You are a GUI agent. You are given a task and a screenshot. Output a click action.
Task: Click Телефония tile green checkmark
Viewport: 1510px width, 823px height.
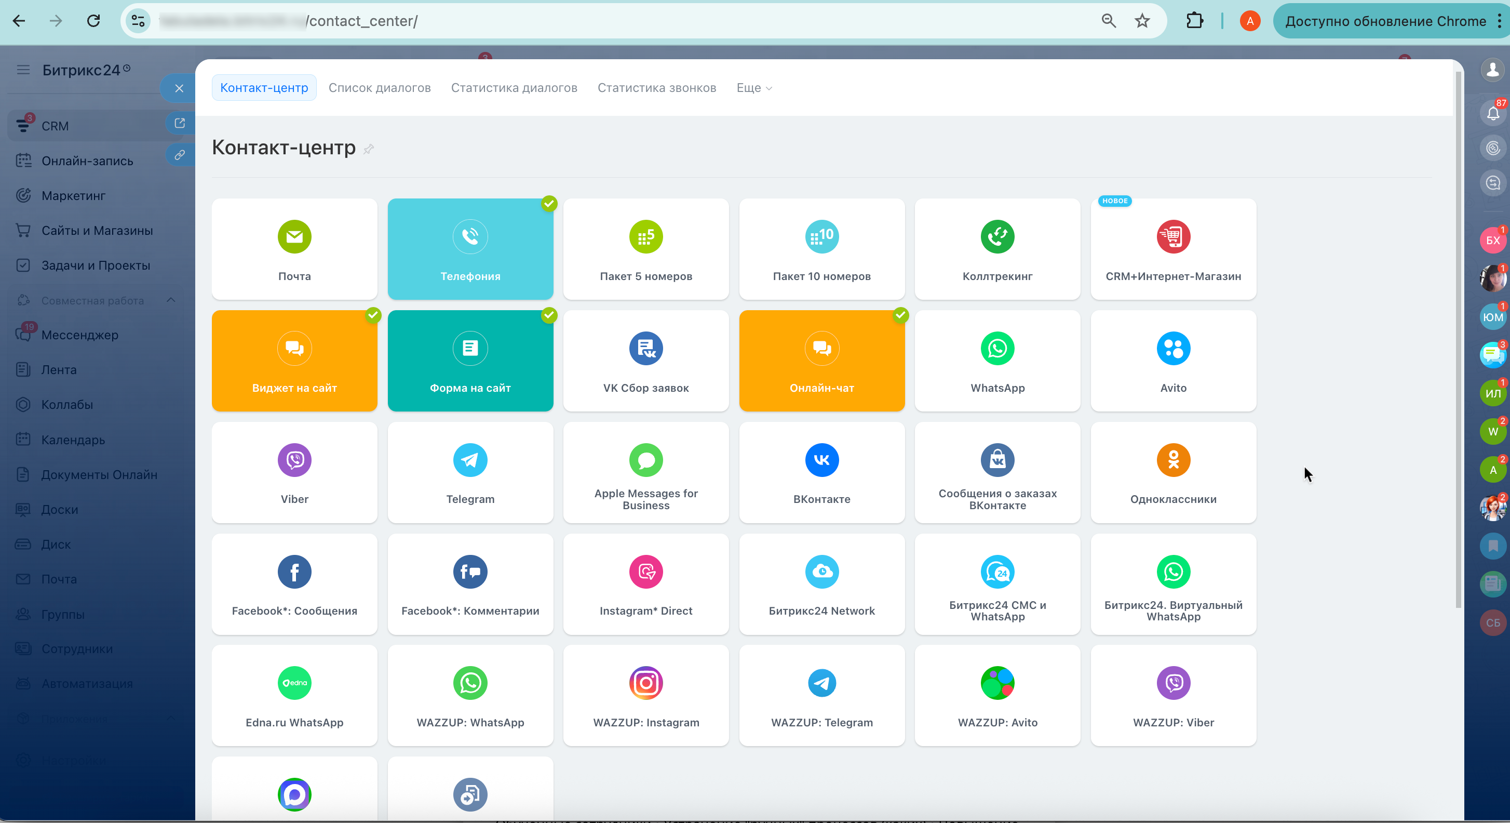[x=549, y=204]
